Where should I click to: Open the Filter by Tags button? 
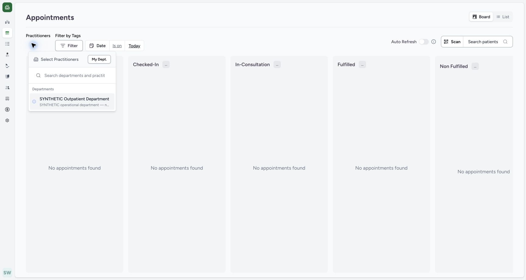coord(69,46)
